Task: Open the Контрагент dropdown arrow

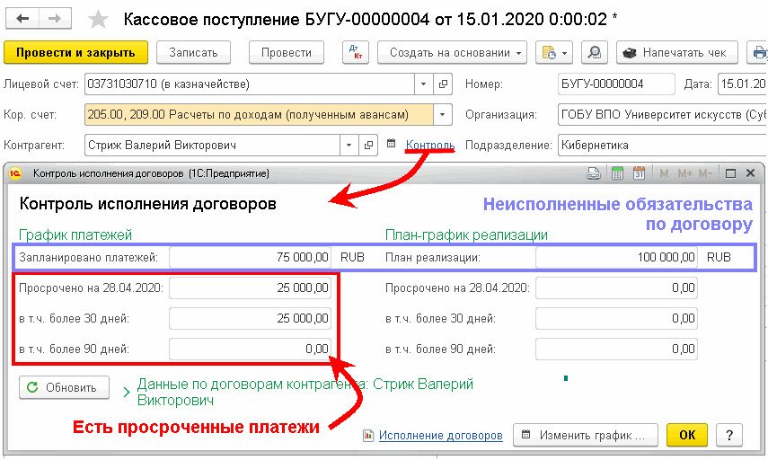Action: pyautogui.click(x=349, y=145)
